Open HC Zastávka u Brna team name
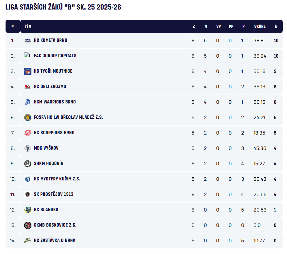The width and height of the screenshot is (287, 254). click(55, 240)
